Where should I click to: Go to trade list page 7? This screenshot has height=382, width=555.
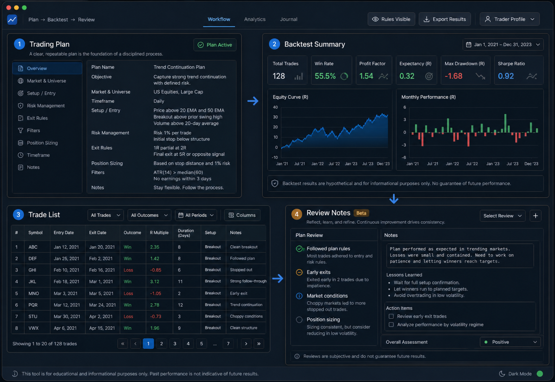pyautogui.click(x=228, y=344)
